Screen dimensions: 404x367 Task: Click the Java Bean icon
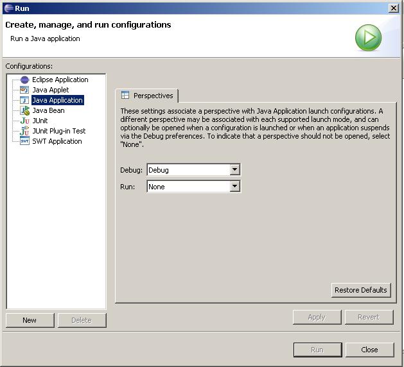[x=24, y=110]
